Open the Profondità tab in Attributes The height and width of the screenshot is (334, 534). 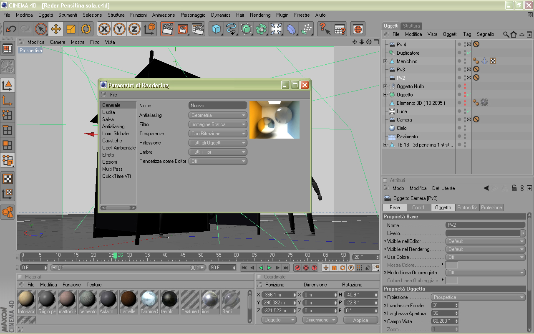tap(467, 207)
